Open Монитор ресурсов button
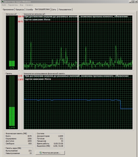 click(50, 153)
